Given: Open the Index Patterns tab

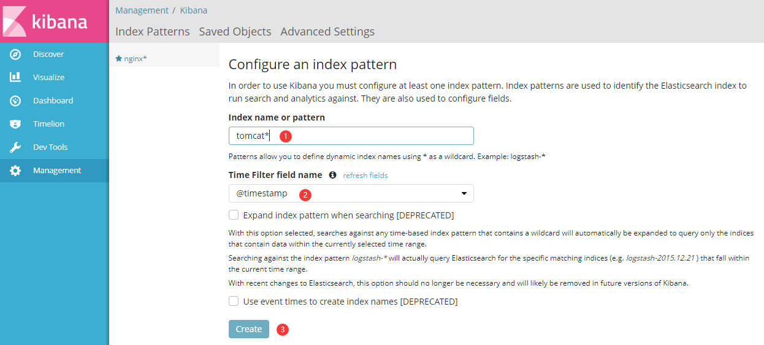Looking at the screenshot, I should 153,31.
